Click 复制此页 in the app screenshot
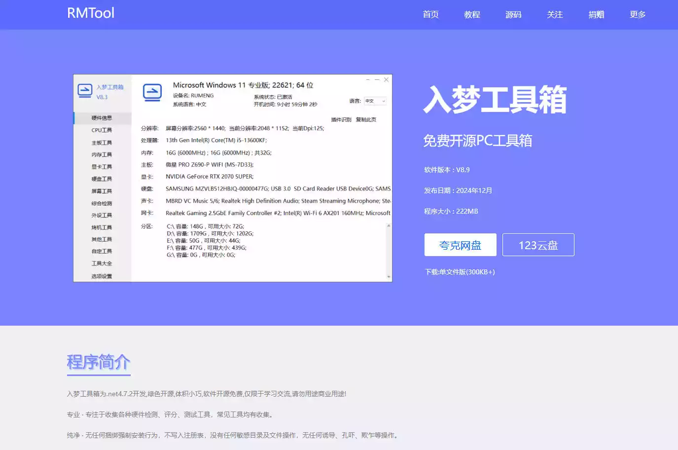Screen dimensions: 678x450 (366, 120)
